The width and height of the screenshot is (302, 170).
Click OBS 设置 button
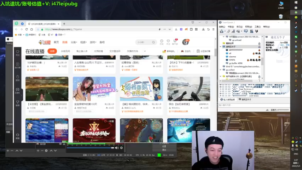tap(164, 146)
